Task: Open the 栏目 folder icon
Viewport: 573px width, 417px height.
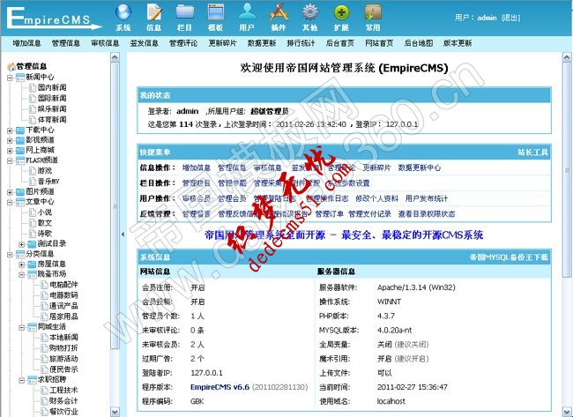Action: (x=185, y=12)
